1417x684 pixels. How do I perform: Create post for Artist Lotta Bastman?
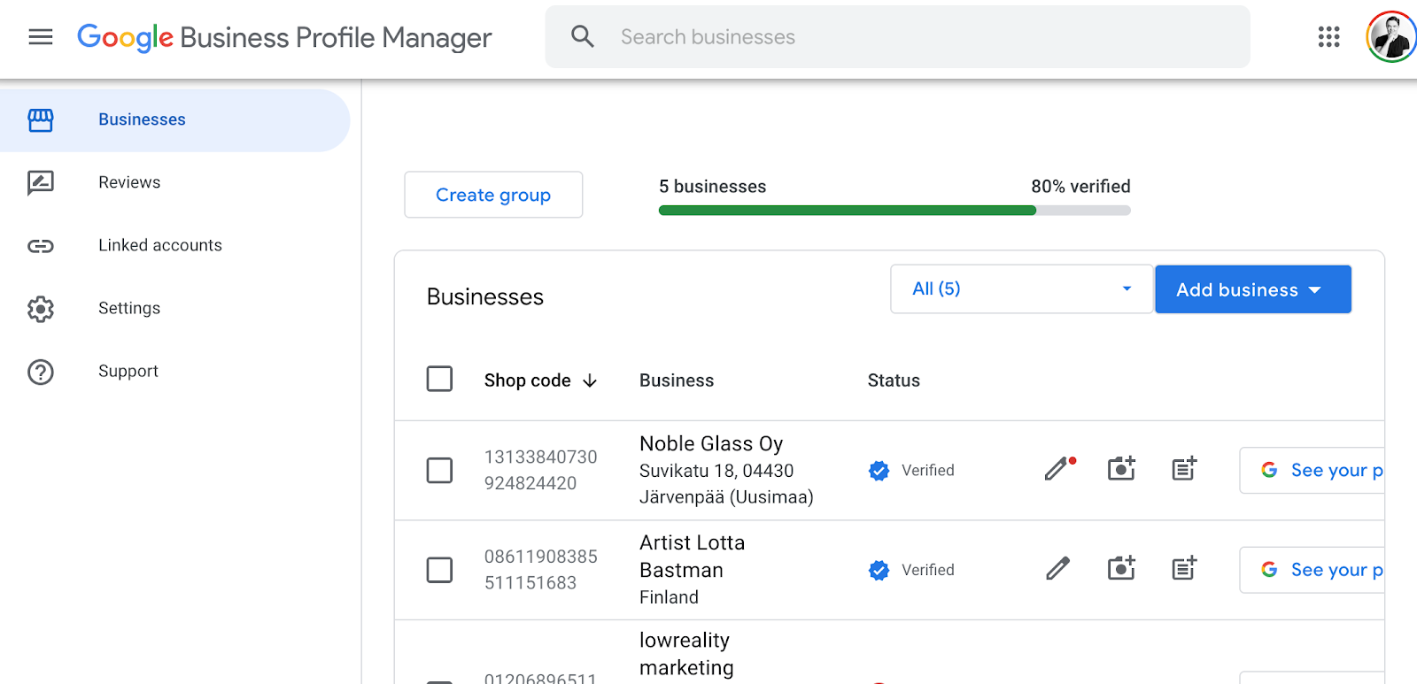point(1184,568)
